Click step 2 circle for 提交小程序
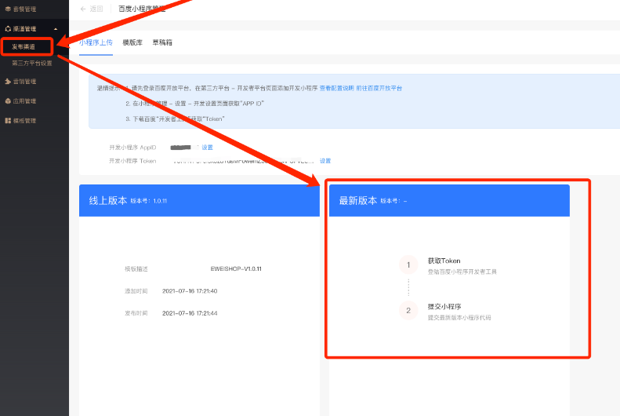The width and height of the screenshot is (620, 416). click(x=408, y=310)
